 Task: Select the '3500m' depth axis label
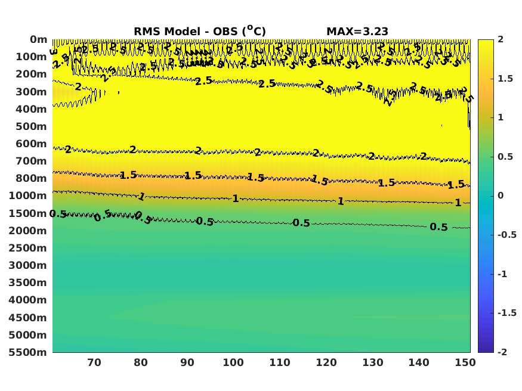(x=28, y=283)
